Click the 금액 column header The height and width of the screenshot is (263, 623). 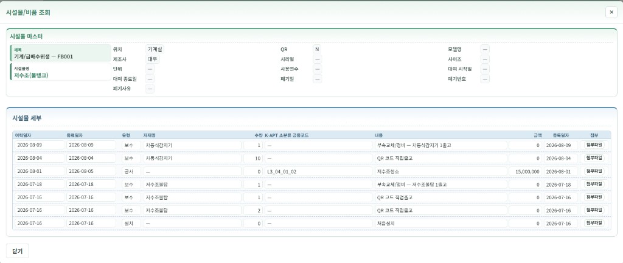tap(538, 135)
